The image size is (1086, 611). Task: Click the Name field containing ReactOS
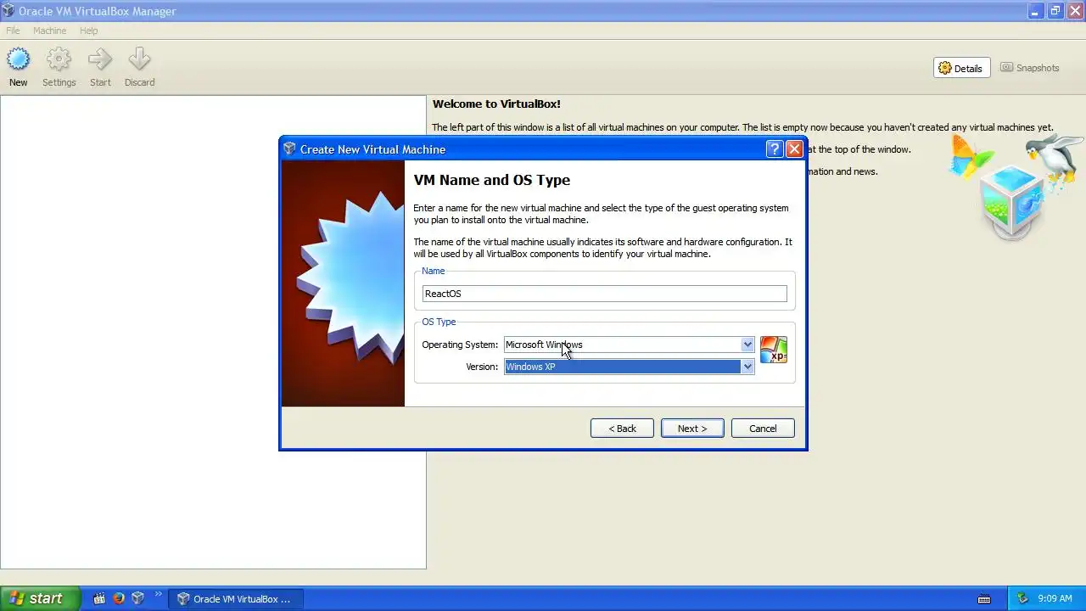[x=604, y=294]
